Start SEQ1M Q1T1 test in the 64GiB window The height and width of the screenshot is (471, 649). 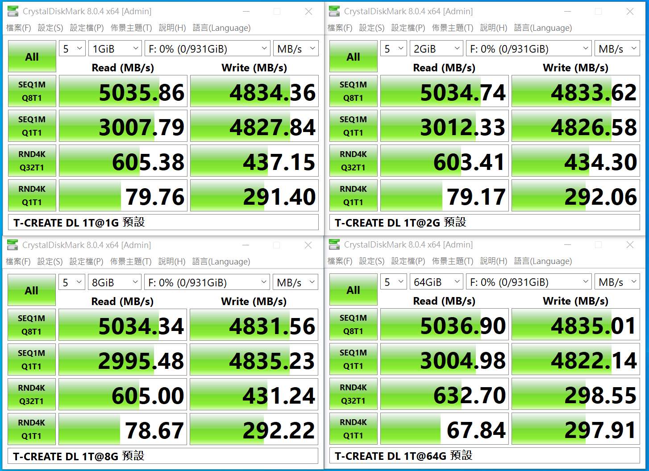[354, 359]
